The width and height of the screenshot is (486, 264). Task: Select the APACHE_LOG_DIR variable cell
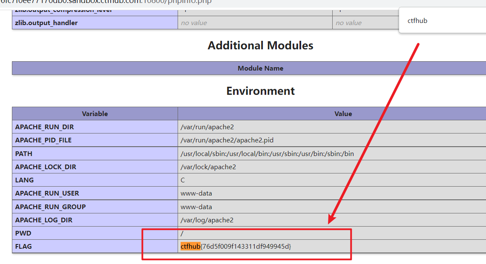tap(95, 220)
